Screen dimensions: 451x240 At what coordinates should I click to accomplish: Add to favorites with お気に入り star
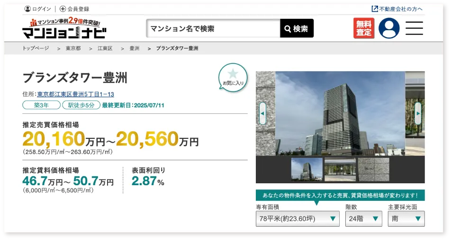point(233,77)
